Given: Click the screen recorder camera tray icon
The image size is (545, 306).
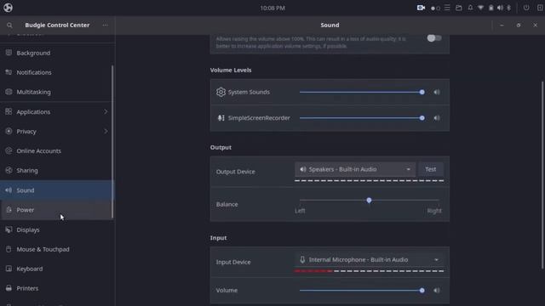Looking at the screenshot, I should [x=421, y=8].
